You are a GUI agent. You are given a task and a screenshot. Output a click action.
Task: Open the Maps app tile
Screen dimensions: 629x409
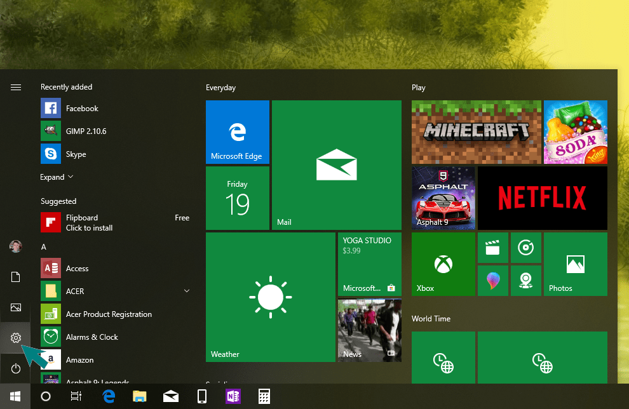point(526,280)
